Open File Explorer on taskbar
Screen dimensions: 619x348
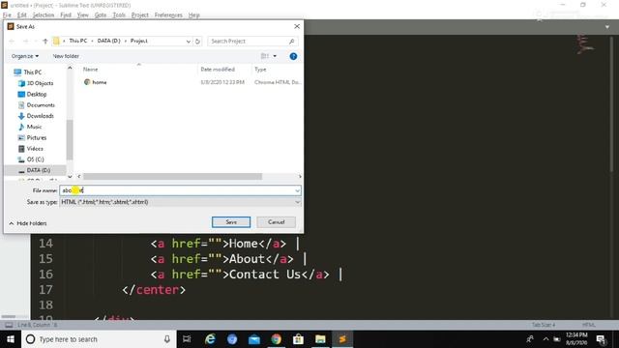point(320,339)
